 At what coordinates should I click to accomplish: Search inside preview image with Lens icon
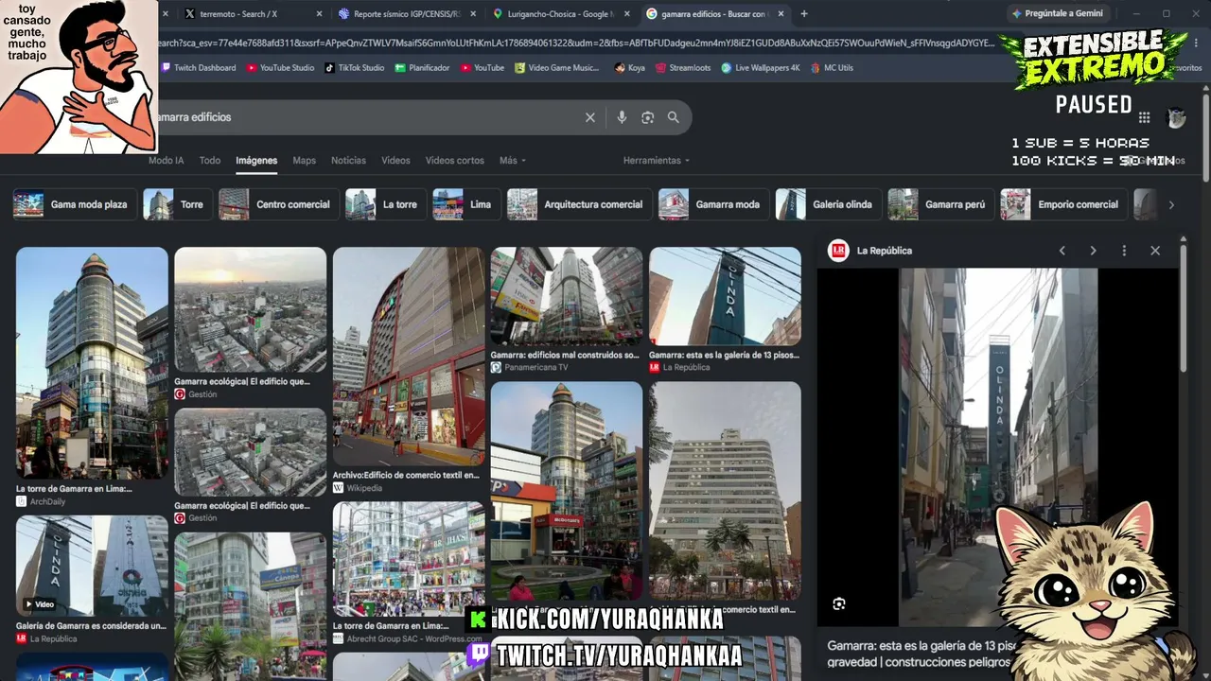(838, 603)
